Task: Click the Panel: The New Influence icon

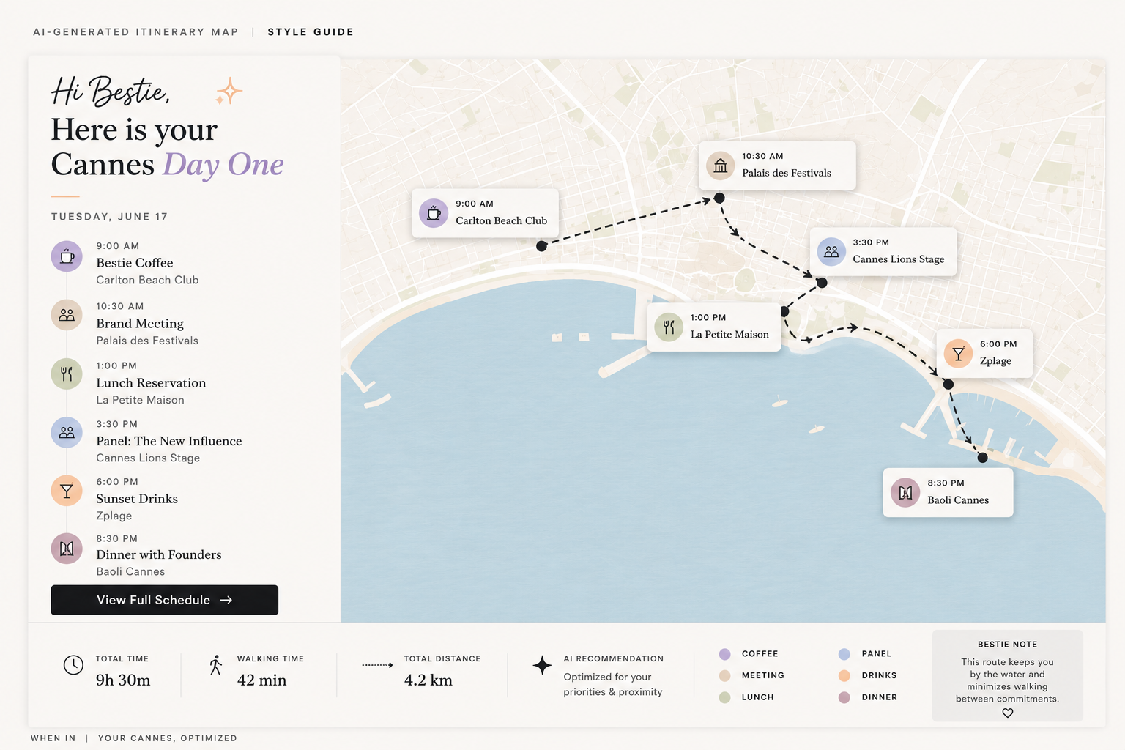Action: click(67, 432)
